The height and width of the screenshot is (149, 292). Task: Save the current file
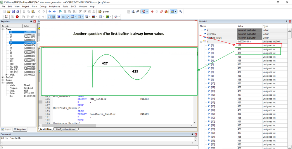tap(13, 11)
